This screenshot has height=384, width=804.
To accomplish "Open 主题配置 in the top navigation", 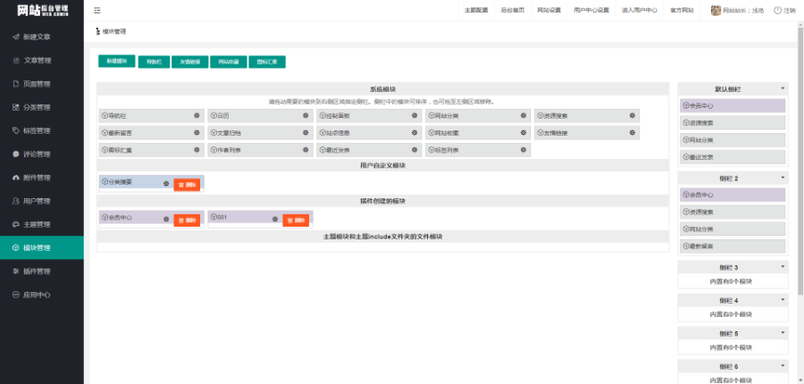I will (x=476, y=11).
